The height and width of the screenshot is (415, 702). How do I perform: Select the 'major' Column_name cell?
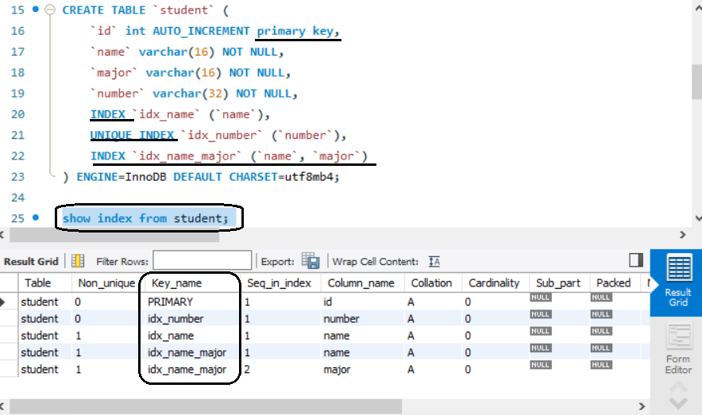pos(337,370)
